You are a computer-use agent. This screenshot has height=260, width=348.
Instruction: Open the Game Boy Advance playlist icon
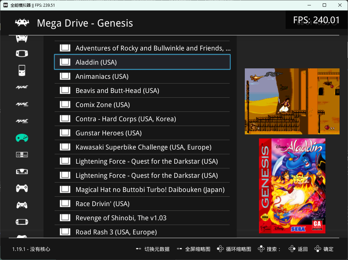22,54
